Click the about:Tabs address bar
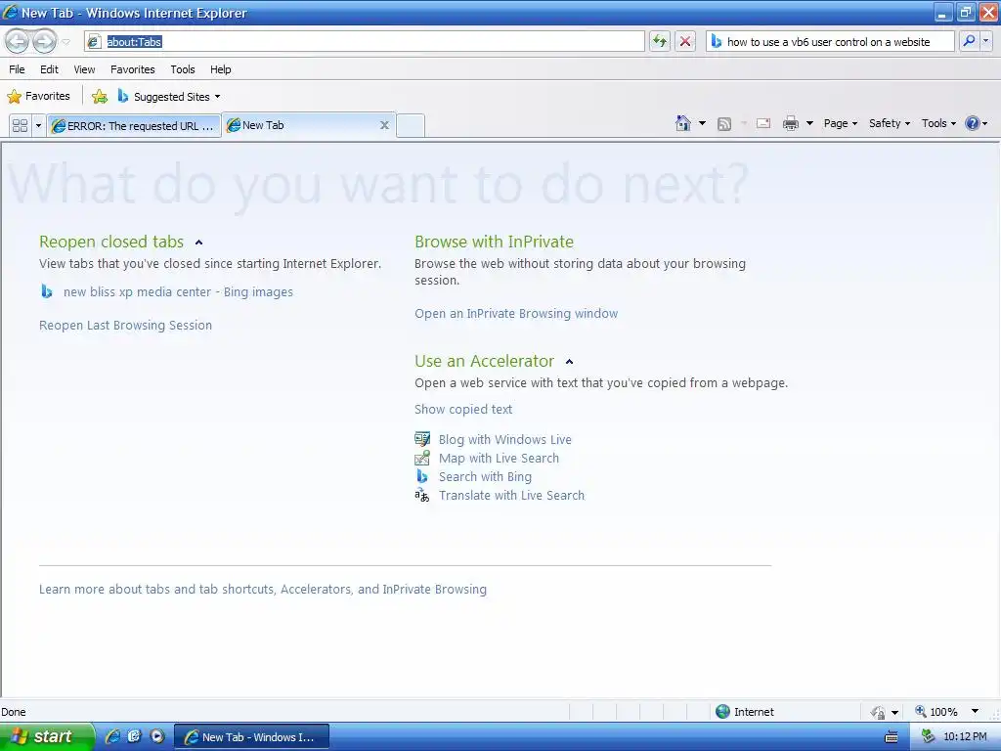This screenshot has width=1001, height=751. coord(365,41)
